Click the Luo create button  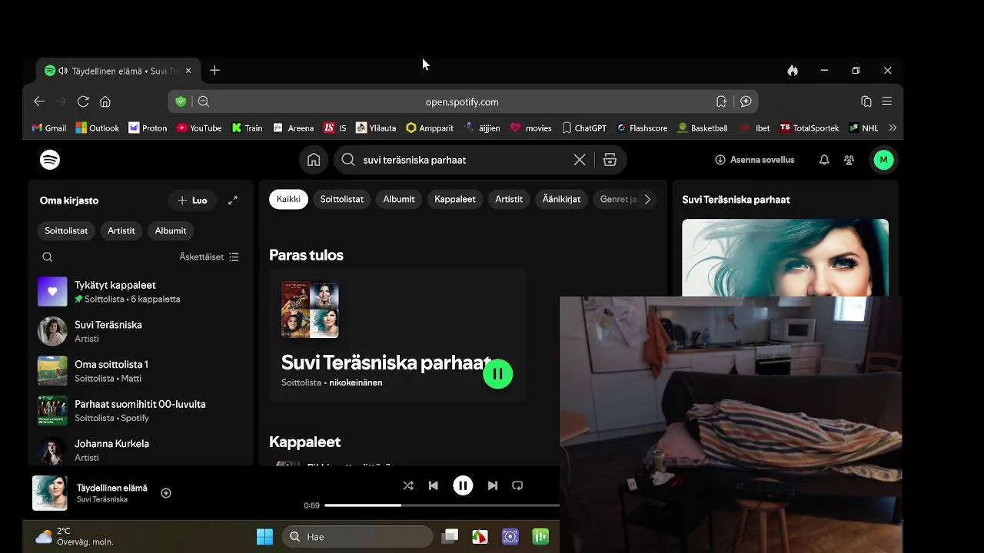[192, 200]
